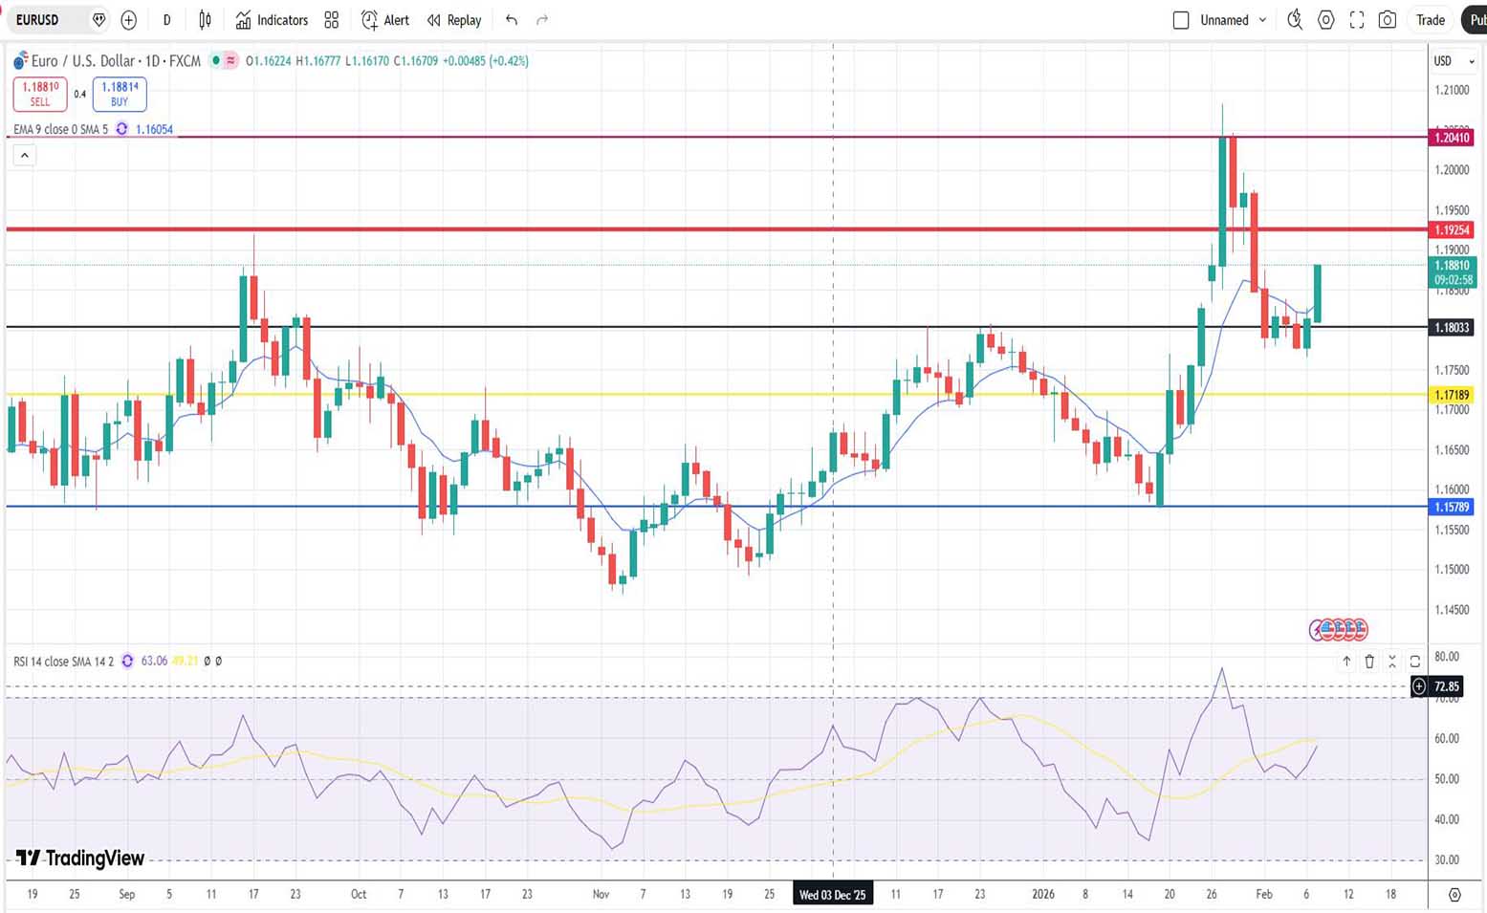Image resolution: width=1487 pixels, height=913 pixels.
Task: Open the Indicators menu
Action: coord(272,20)
